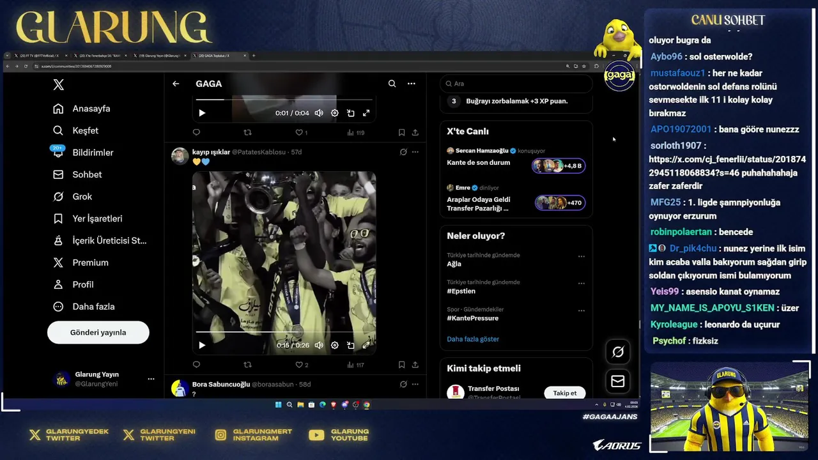View analytics of post with 117 views

(355, 365)
